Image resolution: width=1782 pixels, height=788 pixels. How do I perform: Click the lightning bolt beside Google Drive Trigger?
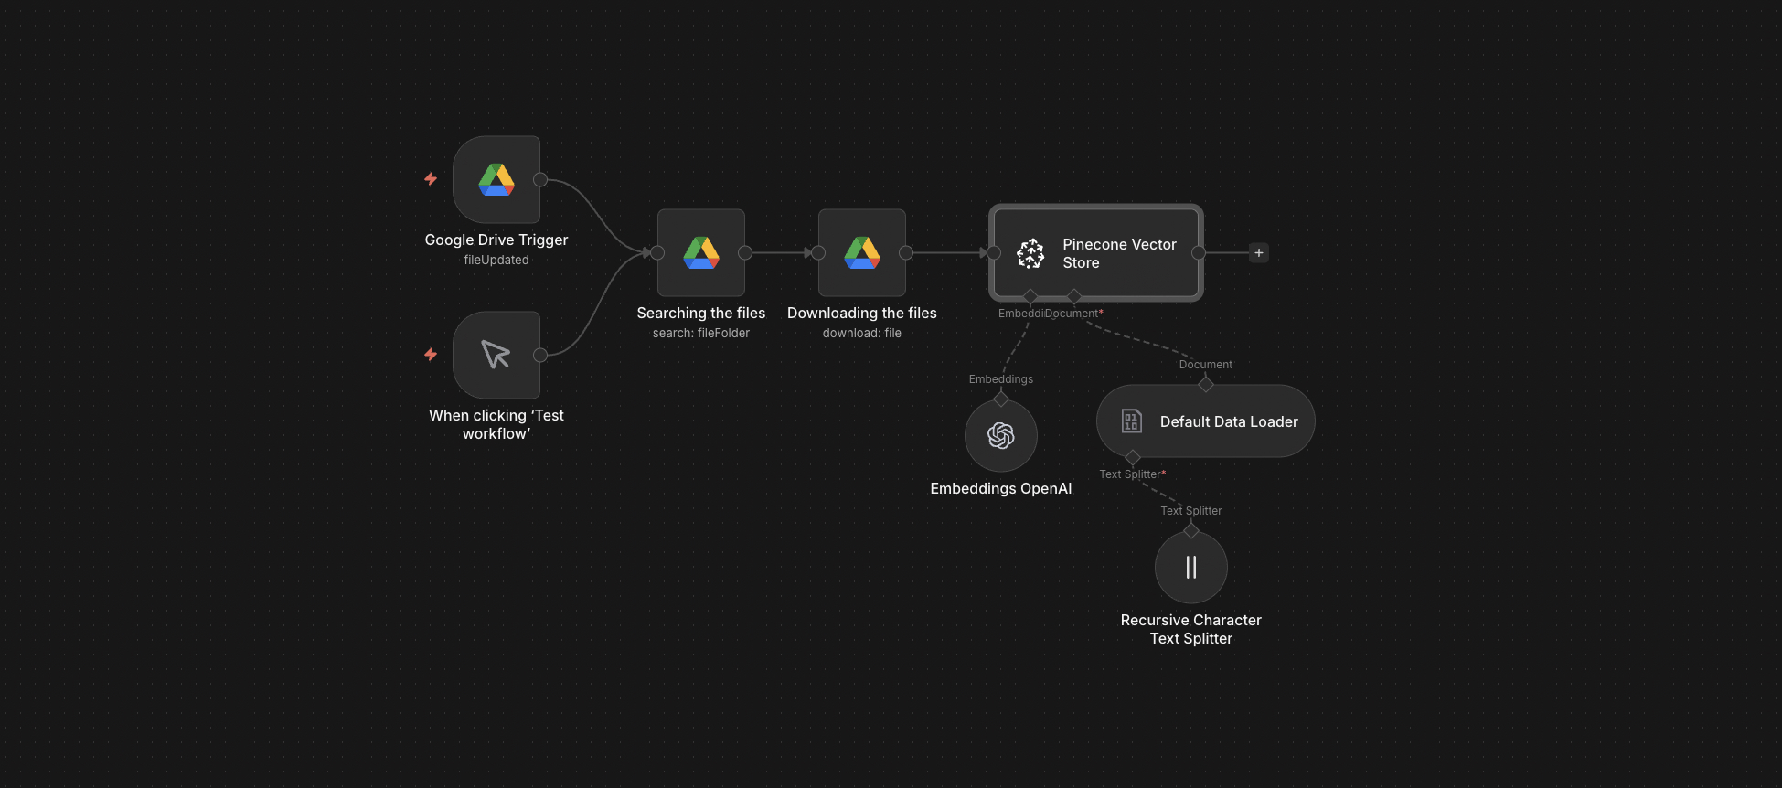[x=431, y=179]
